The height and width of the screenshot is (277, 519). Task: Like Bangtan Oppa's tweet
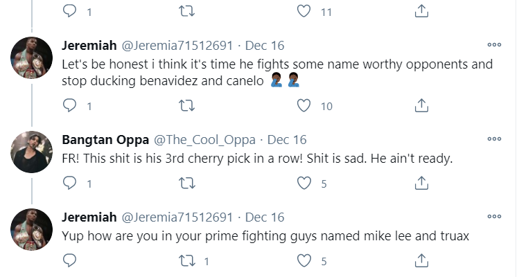[x=304, y=183]
